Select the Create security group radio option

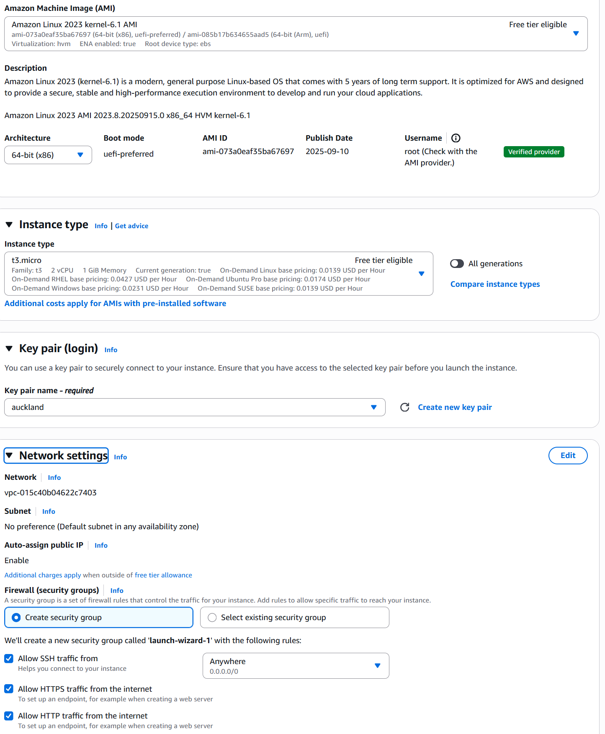pos(16,618)
